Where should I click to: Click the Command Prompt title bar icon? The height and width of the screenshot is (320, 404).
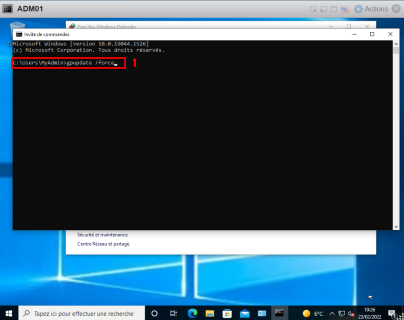click(x=19, y=34)
